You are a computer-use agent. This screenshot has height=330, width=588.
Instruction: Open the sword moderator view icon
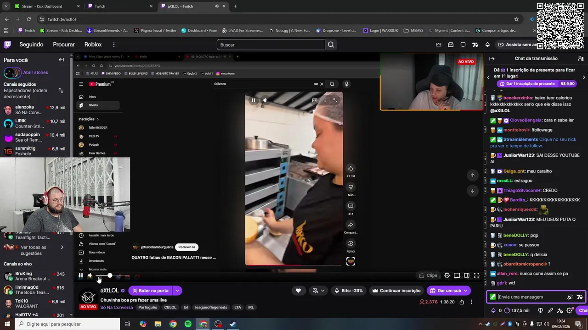[550, 310]
